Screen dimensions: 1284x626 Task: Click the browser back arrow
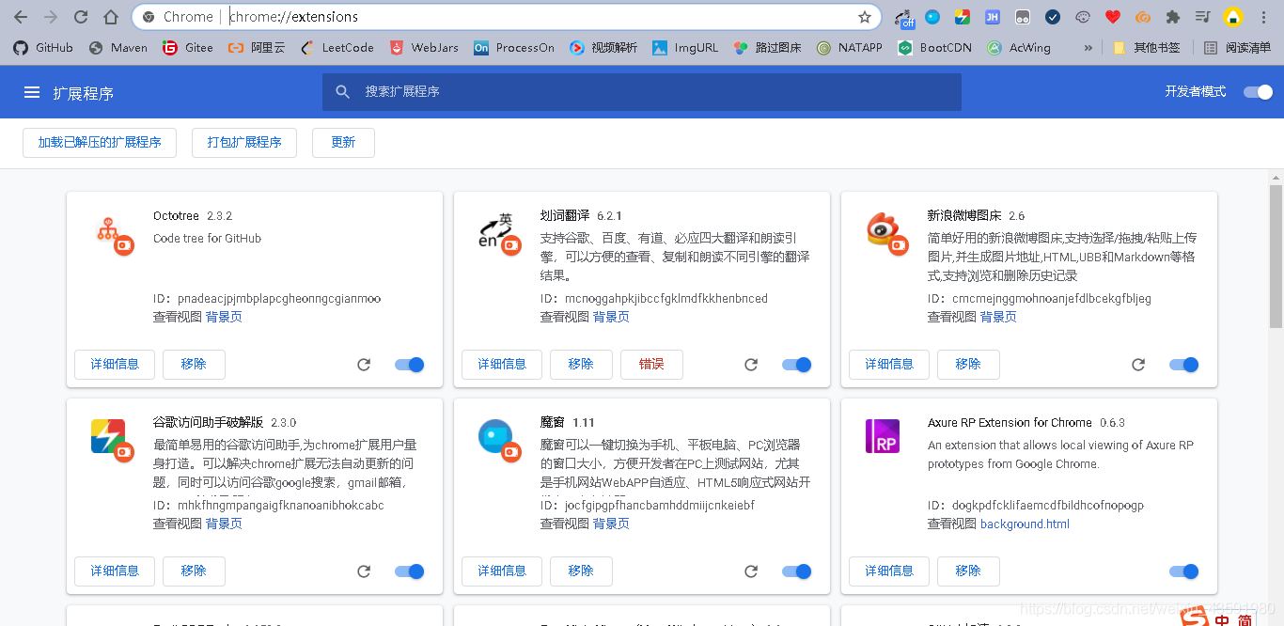click(21, 17)
